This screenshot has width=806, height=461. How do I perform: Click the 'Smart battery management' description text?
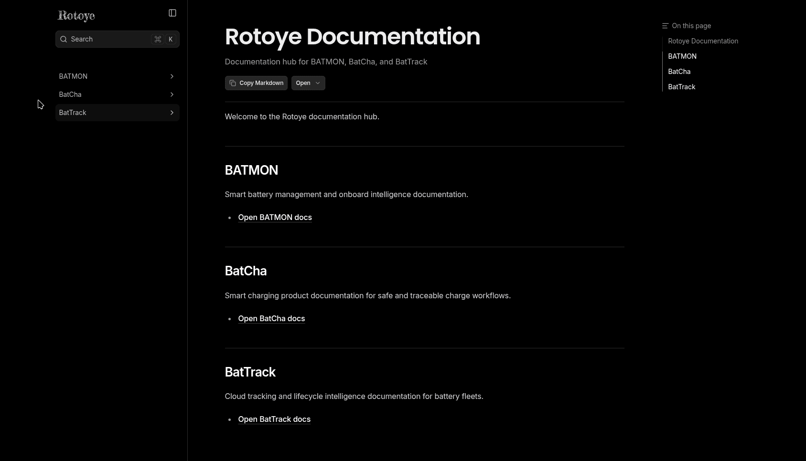[x=346, y=195]
